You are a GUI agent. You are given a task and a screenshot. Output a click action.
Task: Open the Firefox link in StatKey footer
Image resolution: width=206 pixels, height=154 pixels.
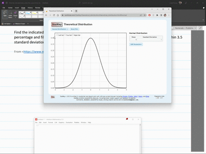130,96
